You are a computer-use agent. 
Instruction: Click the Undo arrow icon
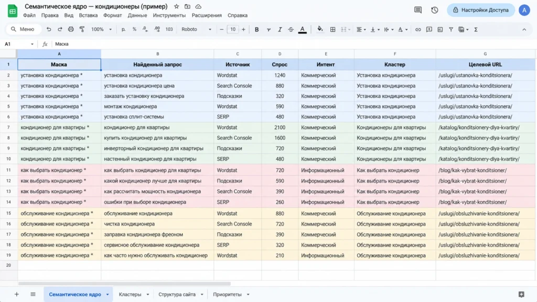pos(49,29)
